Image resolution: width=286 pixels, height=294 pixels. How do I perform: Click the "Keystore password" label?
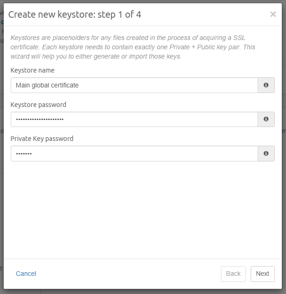pyautogui.click(x=38, y=105)
